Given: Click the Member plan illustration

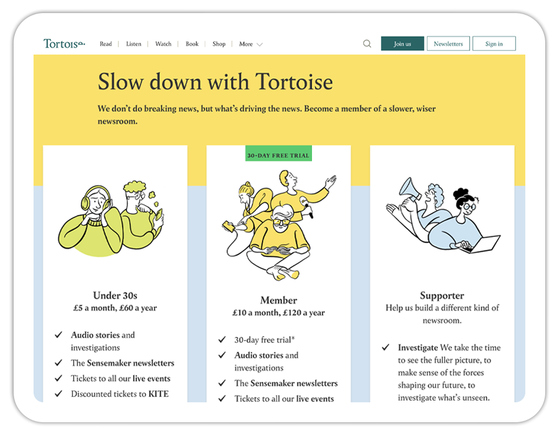Looking at the screenshot, I should pos(279,225).
